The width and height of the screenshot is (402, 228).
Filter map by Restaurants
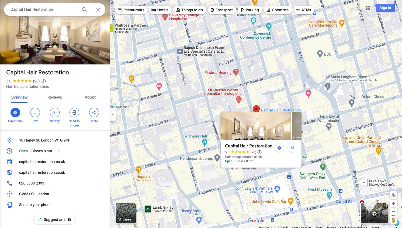(131, 10)
